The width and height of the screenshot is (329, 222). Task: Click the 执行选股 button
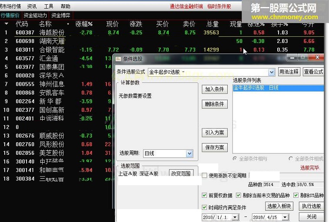click(x=311, y=206)
